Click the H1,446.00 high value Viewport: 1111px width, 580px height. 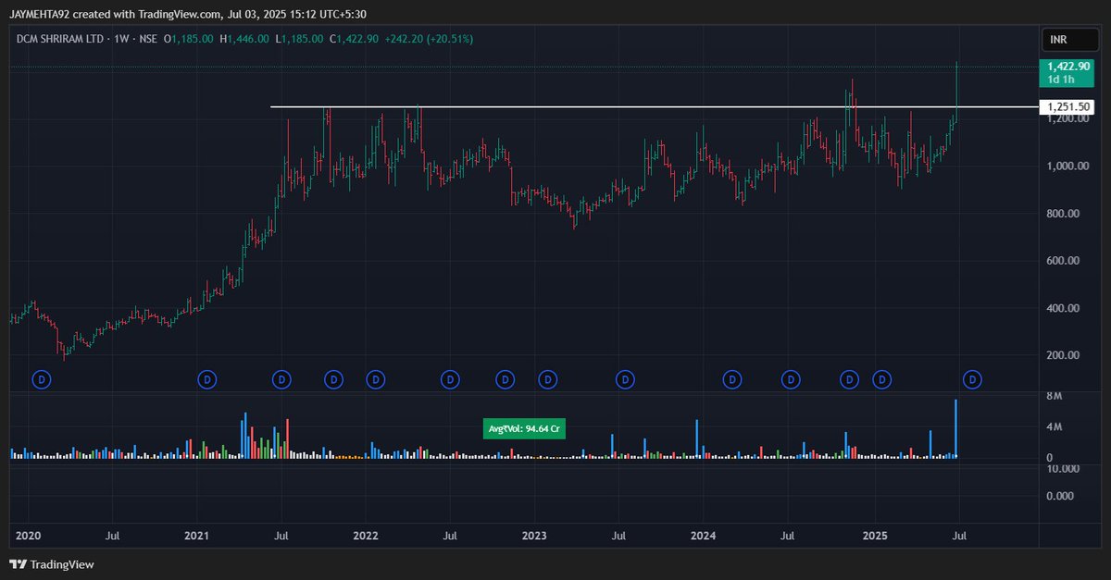coord(244,39)
